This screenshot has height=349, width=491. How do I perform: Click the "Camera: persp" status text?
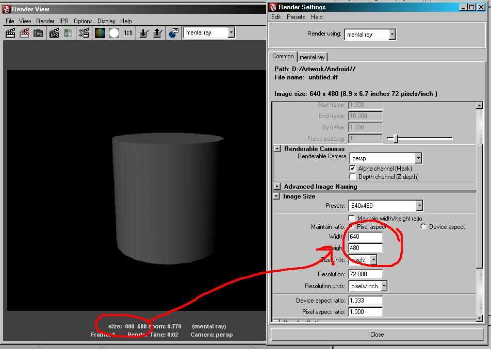211,335
